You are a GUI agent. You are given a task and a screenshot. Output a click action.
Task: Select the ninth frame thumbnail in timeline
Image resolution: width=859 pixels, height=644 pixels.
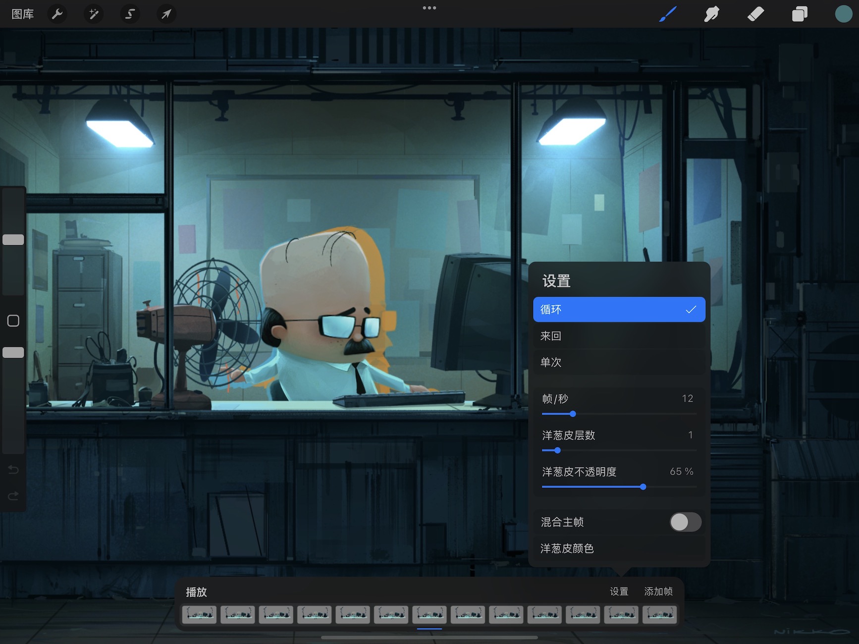[x=506, y=614]
